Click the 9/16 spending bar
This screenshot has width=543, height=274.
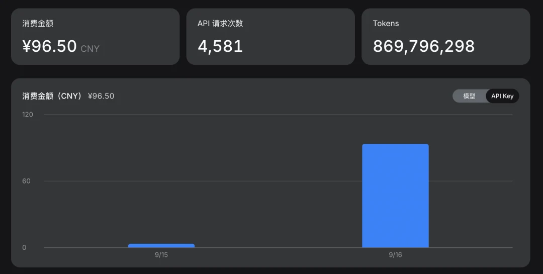(395, 196)
